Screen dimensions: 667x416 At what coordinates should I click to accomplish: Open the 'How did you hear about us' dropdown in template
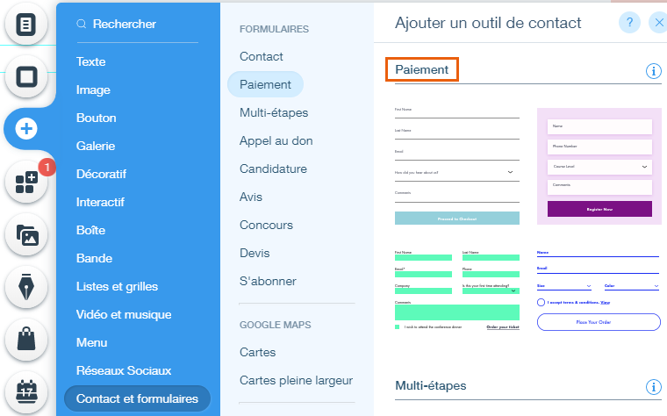[x=457, y=173]
